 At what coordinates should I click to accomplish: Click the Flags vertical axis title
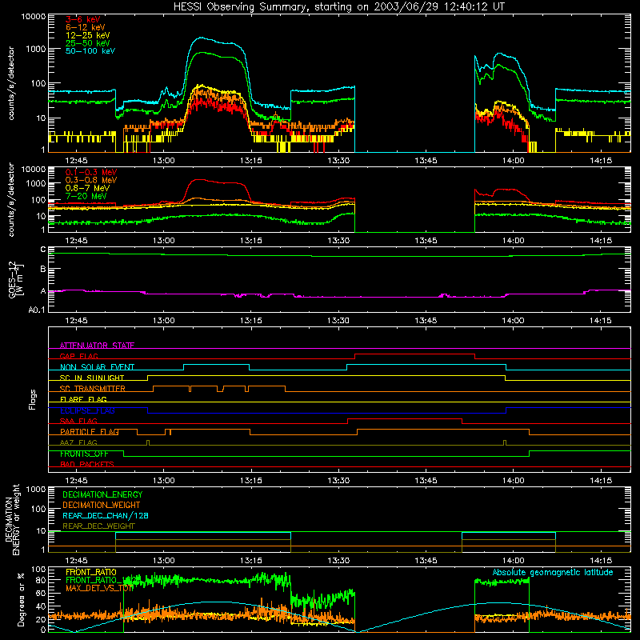(33, 399)
